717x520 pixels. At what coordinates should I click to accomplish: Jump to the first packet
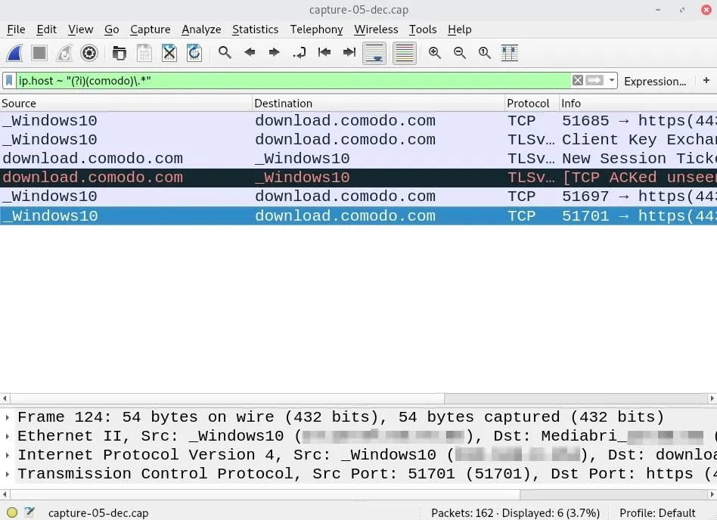pyautogui.click(x=324, y=52)
